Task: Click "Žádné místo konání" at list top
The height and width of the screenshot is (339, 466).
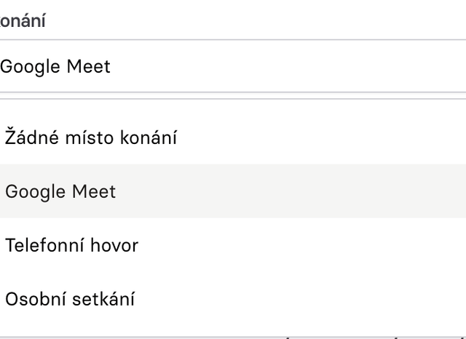Action: (x=91, y=137)
